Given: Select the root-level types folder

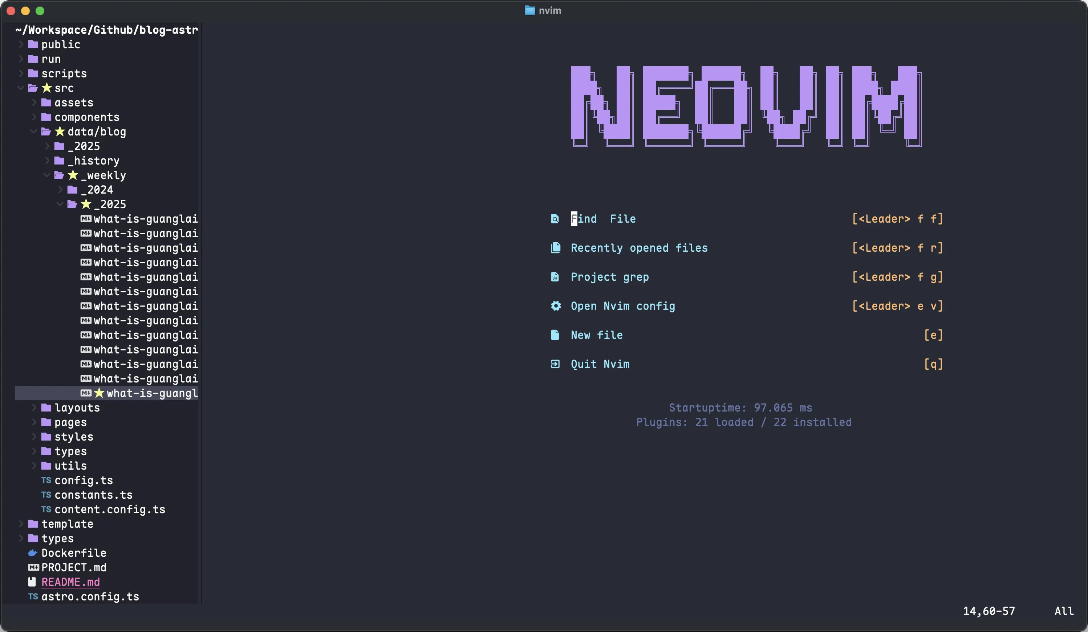Looking at the screenshot, I should (57, 538).
